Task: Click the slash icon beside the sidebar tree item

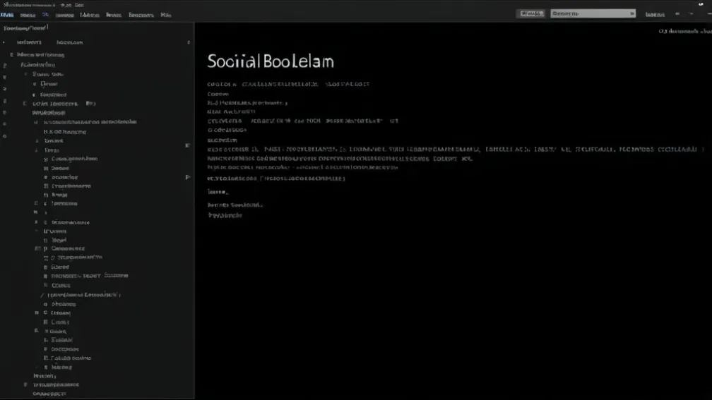Action: 42,295
